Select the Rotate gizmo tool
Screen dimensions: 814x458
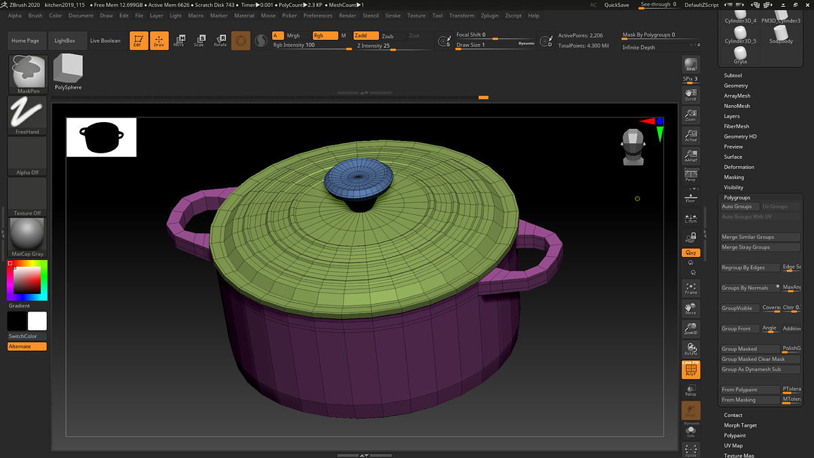point(220,41)
